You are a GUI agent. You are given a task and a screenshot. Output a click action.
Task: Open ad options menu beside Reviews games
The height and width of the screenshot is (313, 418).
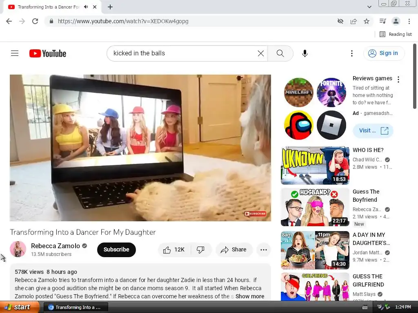(x=398, y=79)
